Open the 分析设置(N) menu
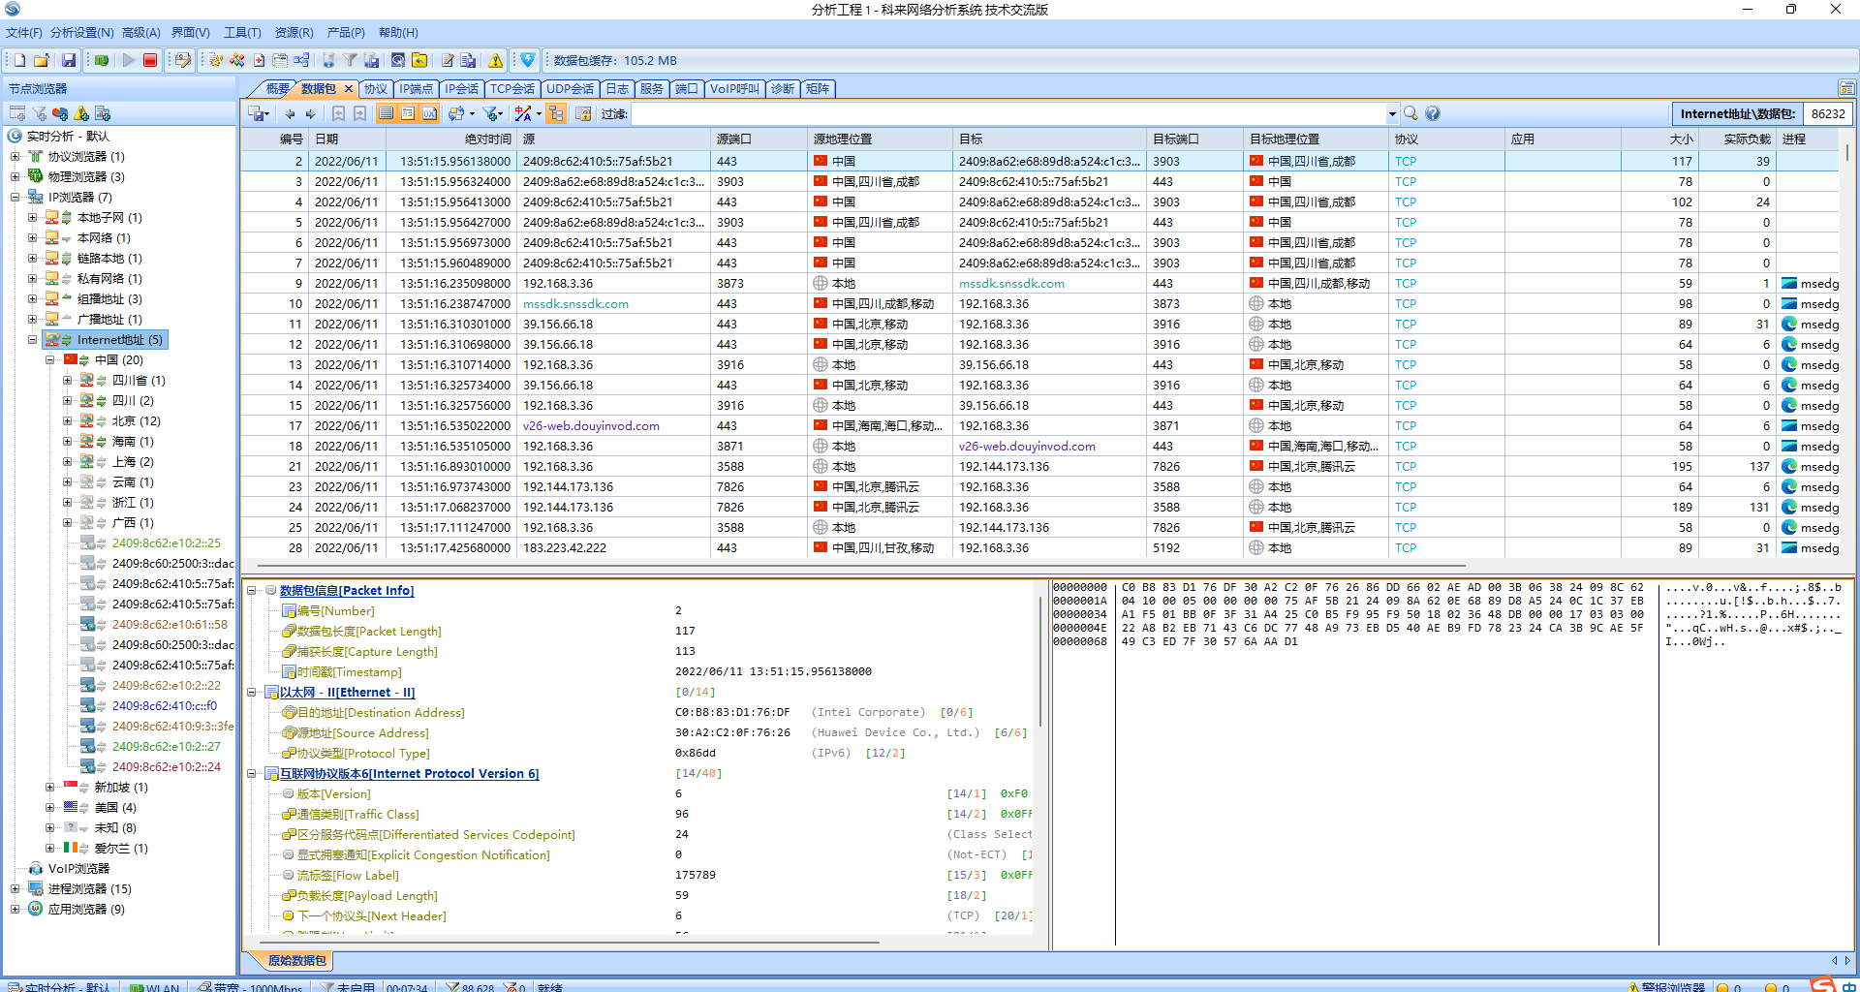Screen dimensions: 1860x992 (x=81, y=33)
